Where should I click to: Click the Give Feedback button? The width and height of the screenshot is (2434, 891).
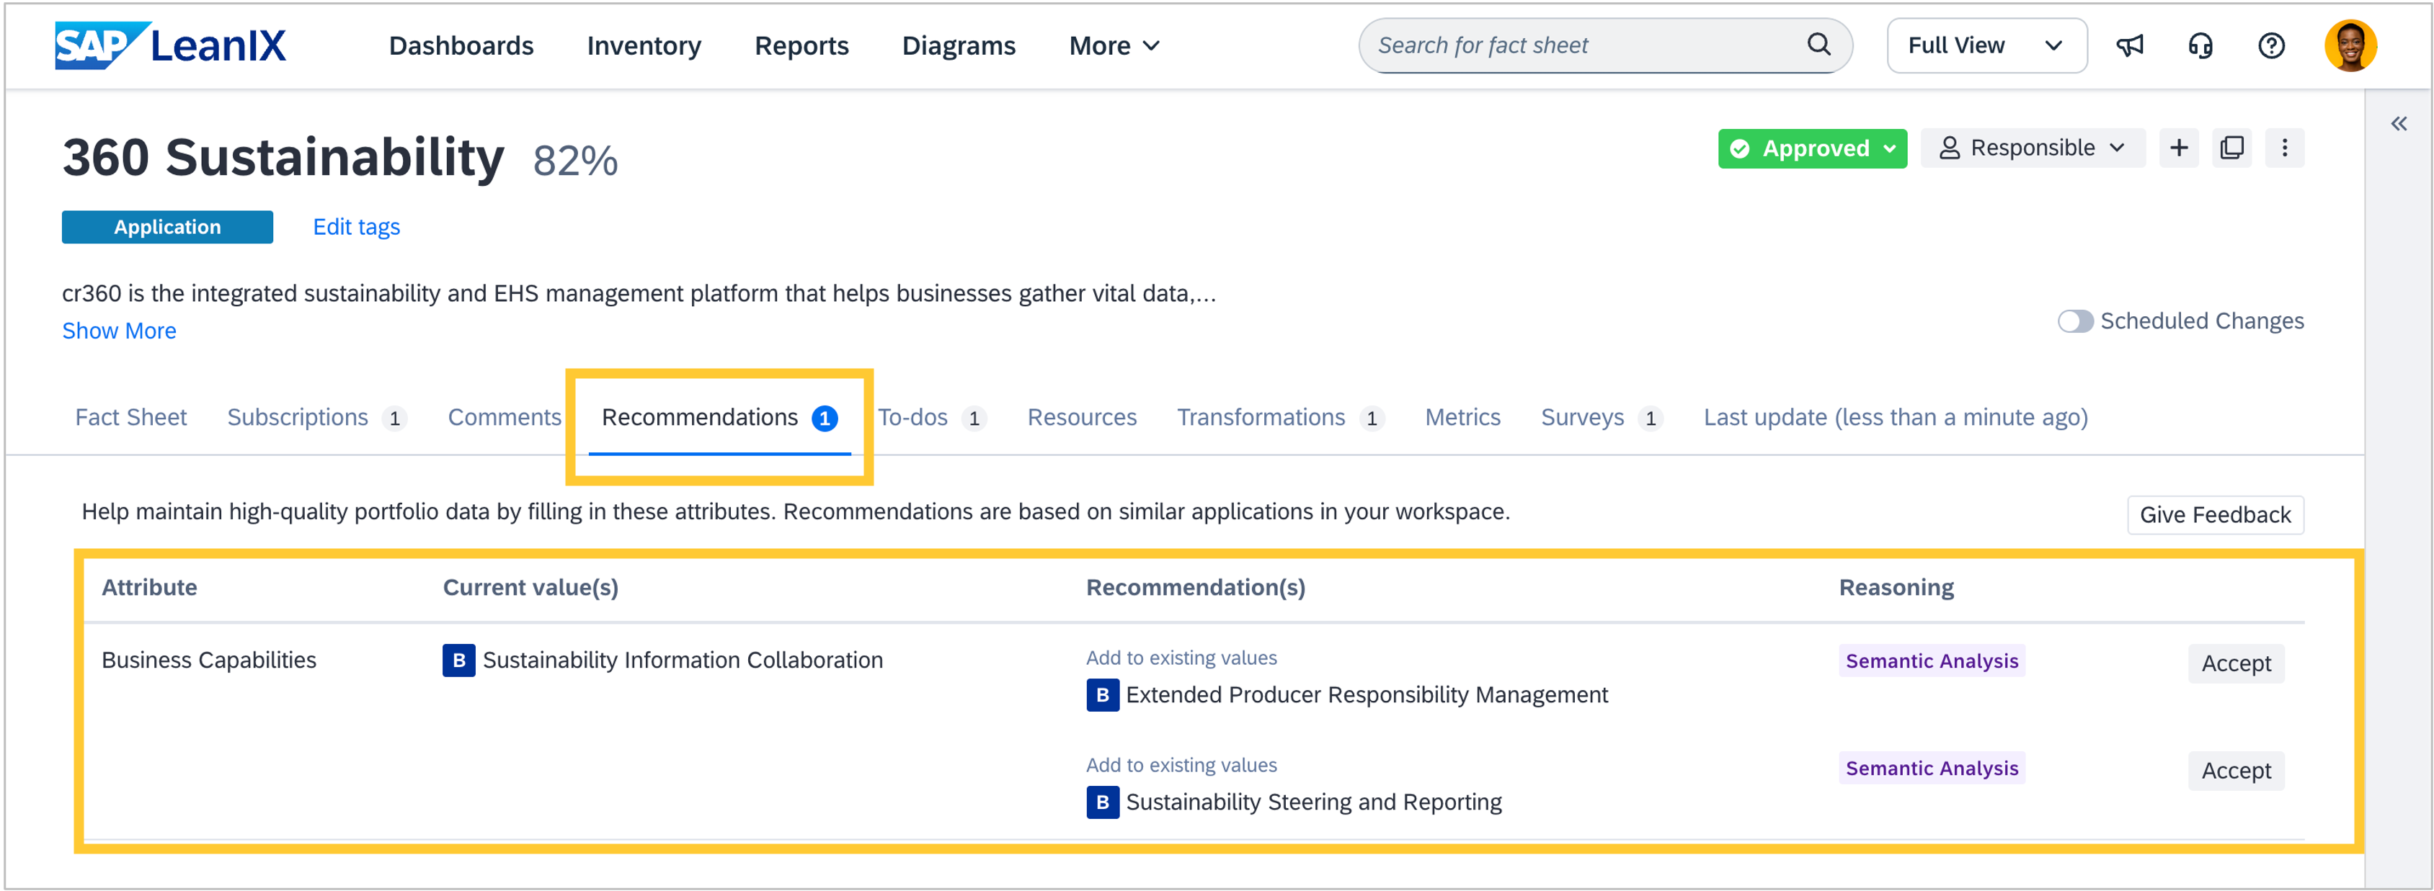click(2214, 514)
